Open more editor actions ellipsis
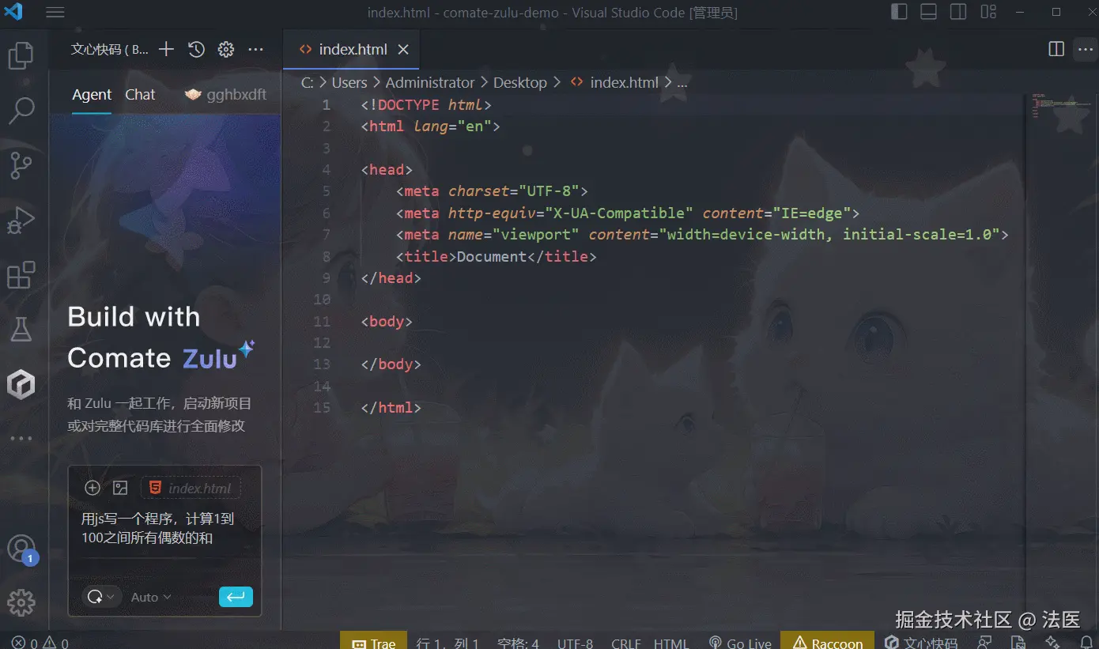The width and height of the screenshot is (1099, 649). [1085, 49]
